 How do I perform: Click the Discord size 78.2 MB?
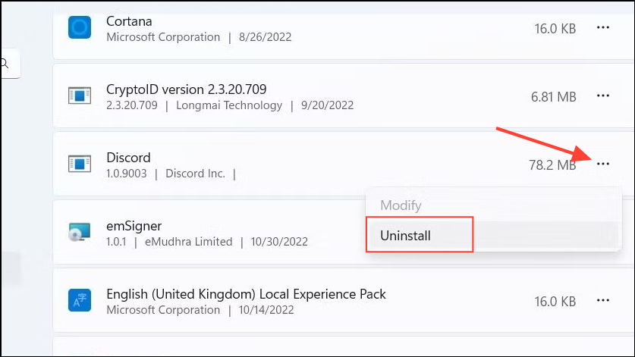552,165
